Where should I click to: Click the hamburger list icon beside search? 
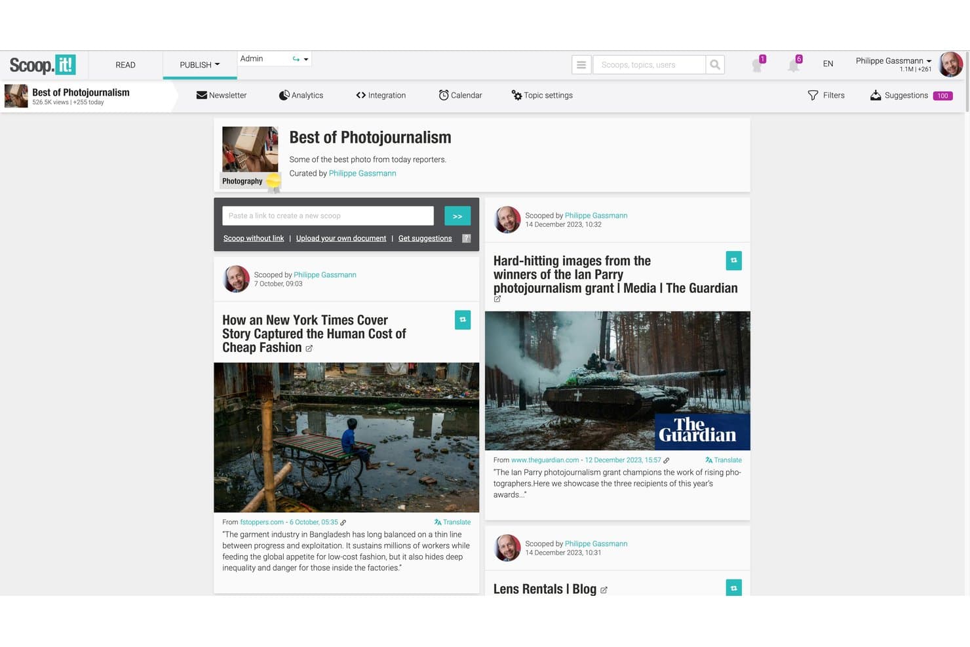[x=581, y=65]
